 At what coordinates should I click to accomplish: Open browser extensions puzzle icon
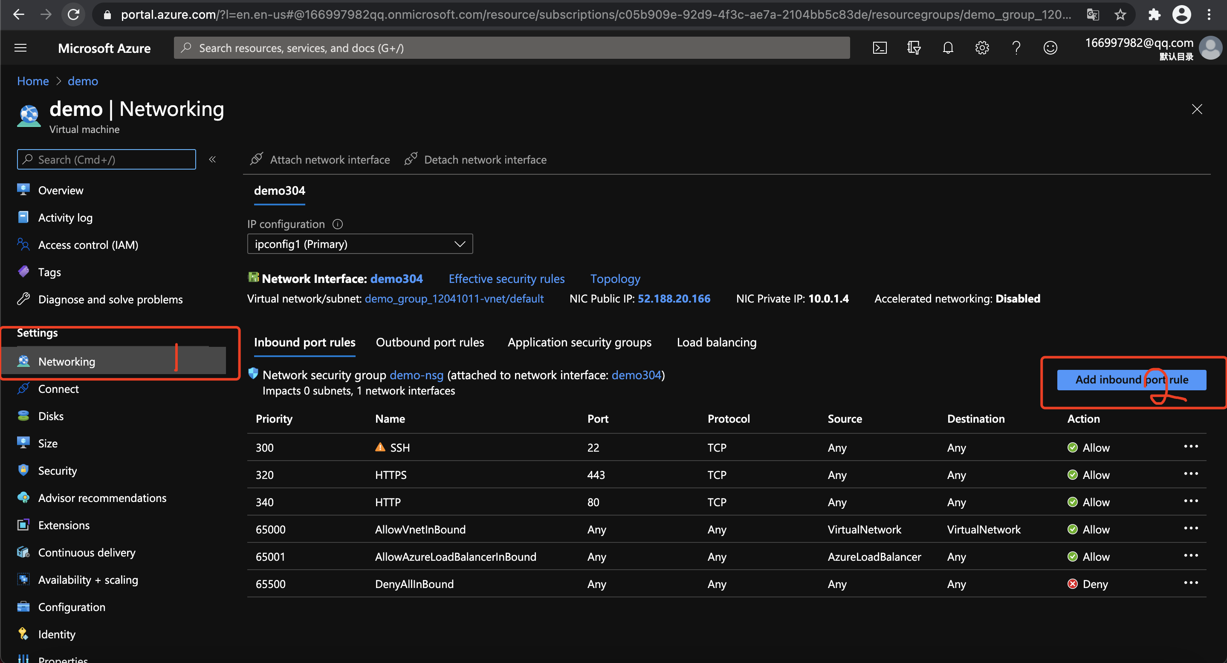point(1155,15)
